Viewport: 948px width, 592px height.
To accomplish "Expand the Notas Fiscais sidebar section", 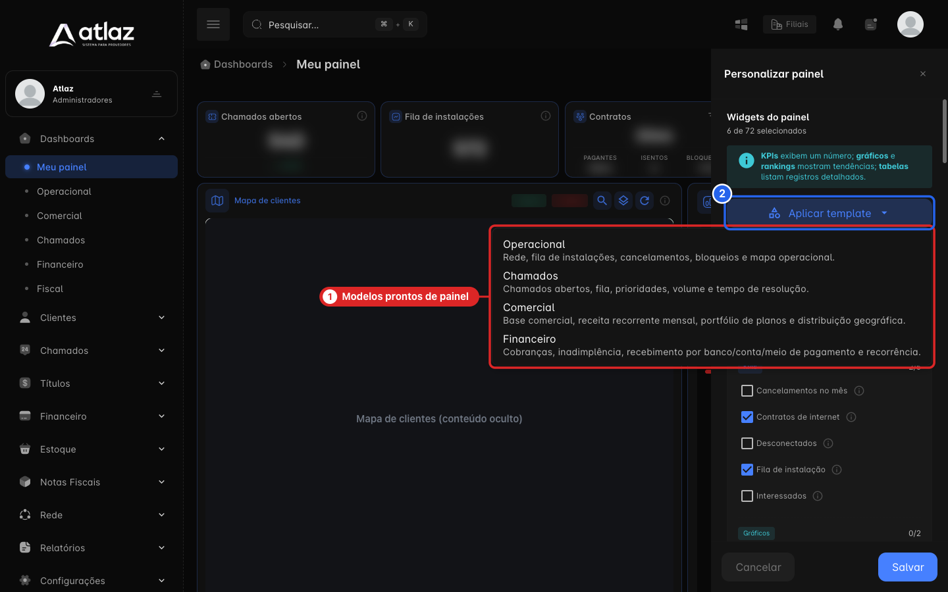I will [92, 482].
